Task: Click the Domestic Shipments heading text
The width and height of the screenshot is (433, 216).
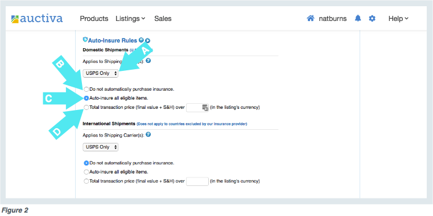Action: (105, 50)
